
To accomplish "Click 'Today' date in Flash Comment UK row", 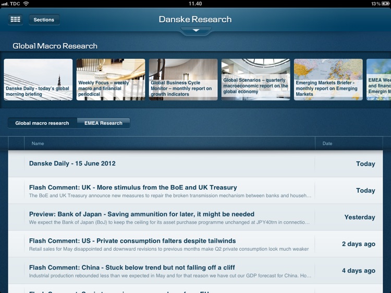I will [365, 190].
